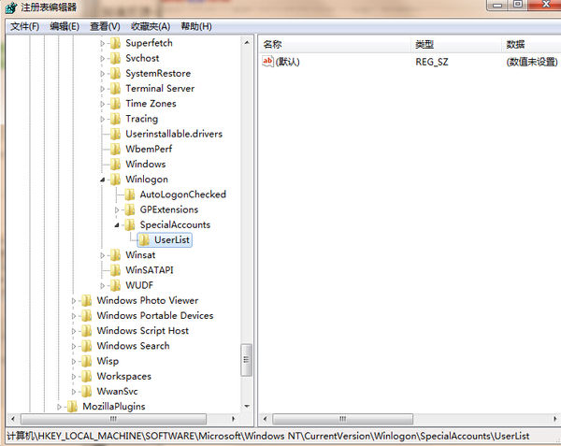Click the tree pane horizontal scrollbar thumb
Image resolution: width=561 pixels, height=446 pixels.
[x=113, y=419]
